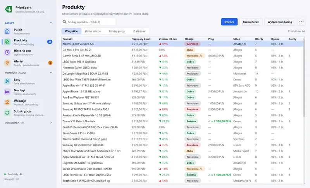Click Świetna badge on Dyson V15 row
Image resolution: width=310 pixels, height=188 pixels.
(191, 121)
